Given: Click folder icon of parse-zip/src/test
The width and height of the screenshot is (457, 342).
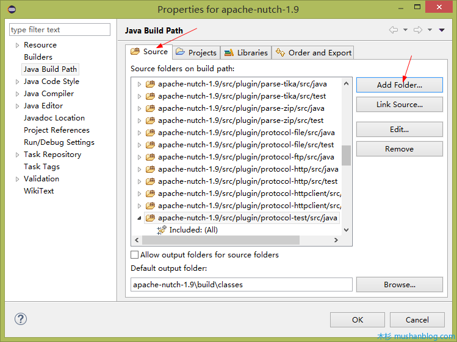Looking at the screenshot, I should (x=150, y=120).
